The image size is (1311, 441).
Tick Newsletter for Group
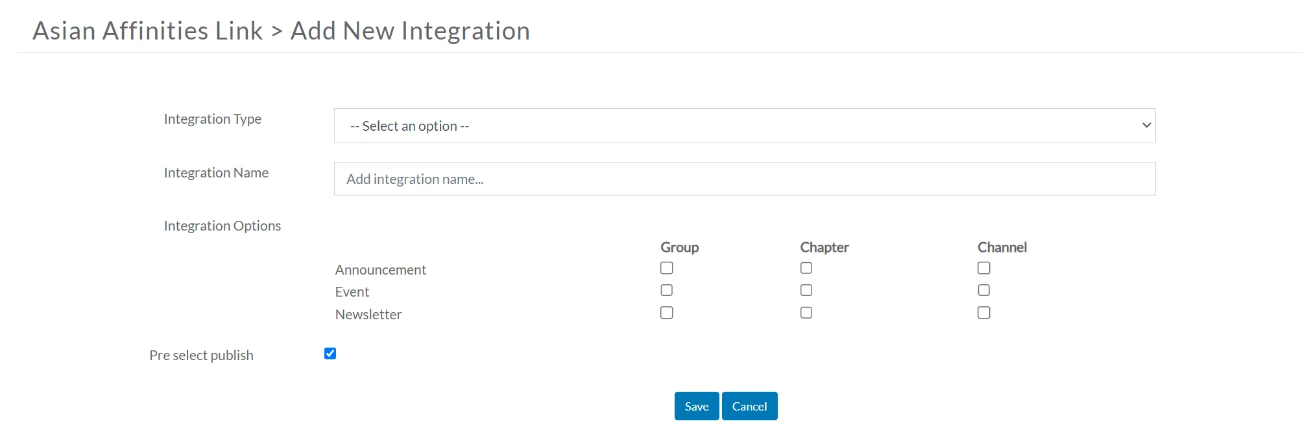[x=667, y=313]
